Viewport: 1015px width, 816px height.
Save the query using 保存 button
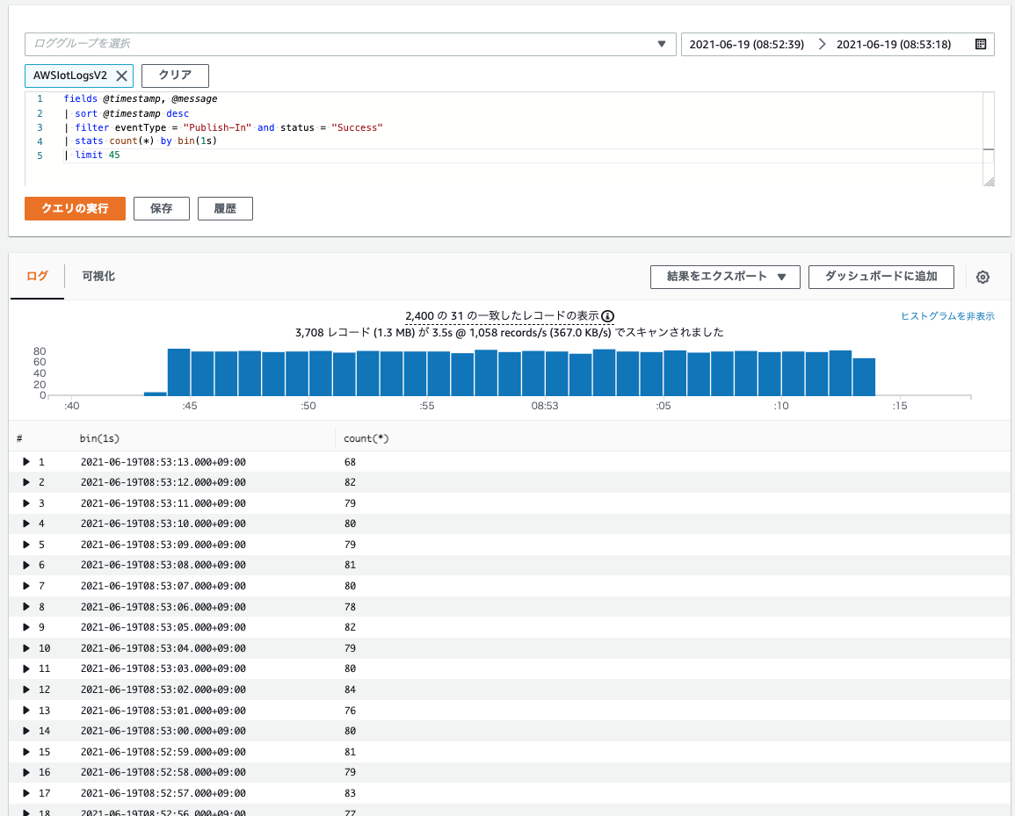click(x=161, y=208)
